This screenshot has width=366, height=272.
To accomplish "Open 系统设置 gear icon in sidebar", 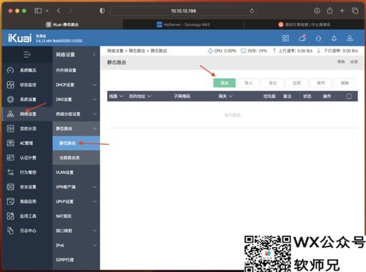I will [x=10, y=99].
